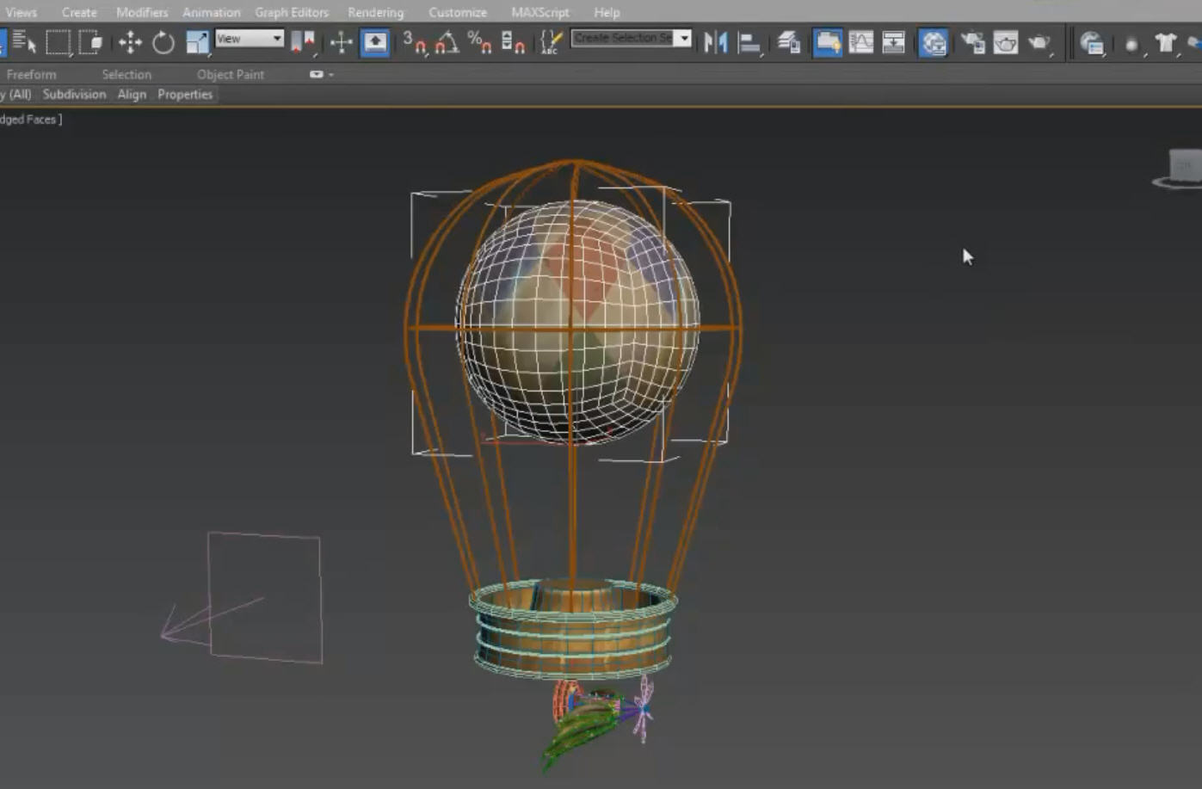Switch to the Freeform ribbon tab

[32, 75]
